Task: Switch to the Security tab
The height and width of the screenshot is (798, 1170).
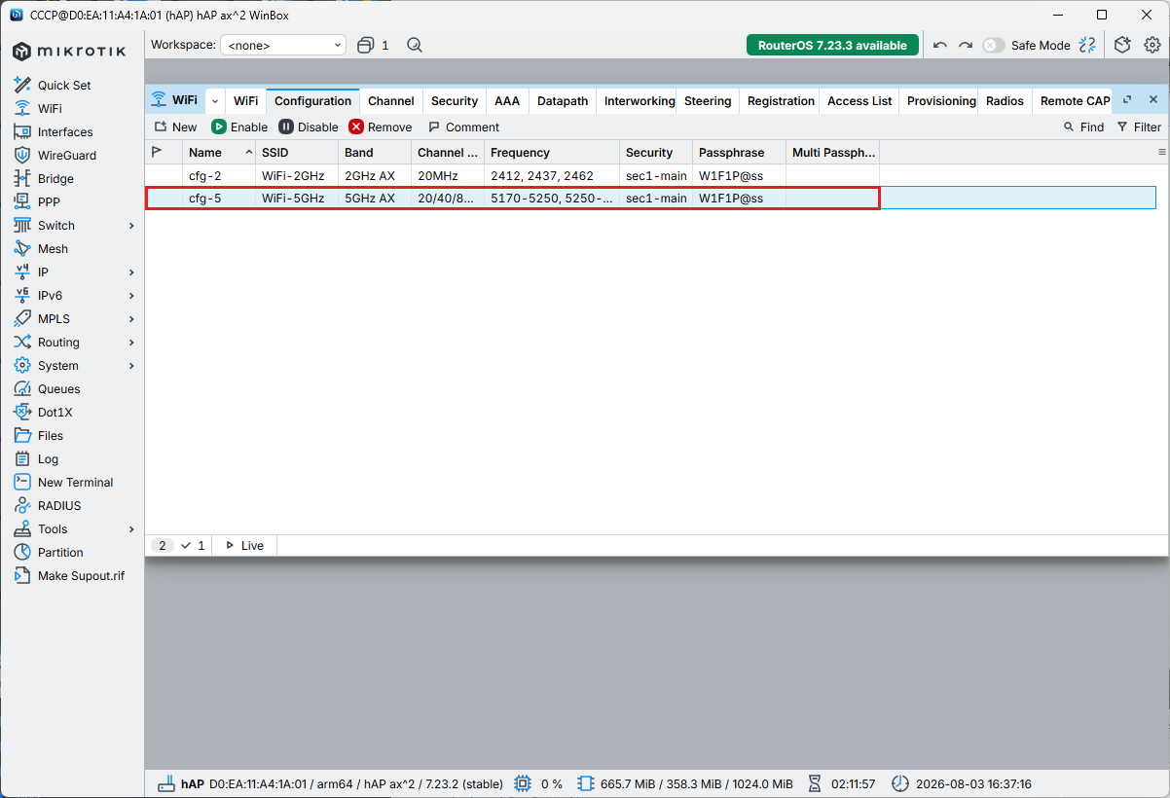Action: [x=455, y=100]
